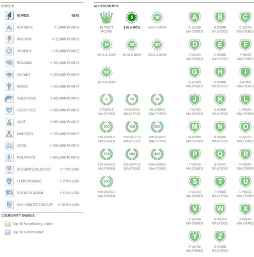The image size is (254, 257).
Task: Select the Verbivore dinosaur icon
Action: (x=9, y=98)
